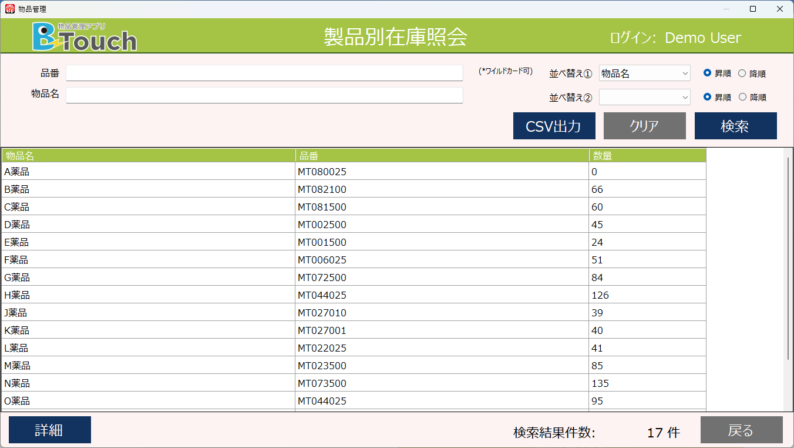This screenshot has height=448, width=794.
Task: Select the F薬品 row
Action: 354,260
